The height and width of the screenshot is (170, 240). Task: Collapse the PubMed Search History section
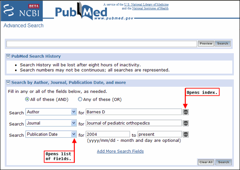8,56
